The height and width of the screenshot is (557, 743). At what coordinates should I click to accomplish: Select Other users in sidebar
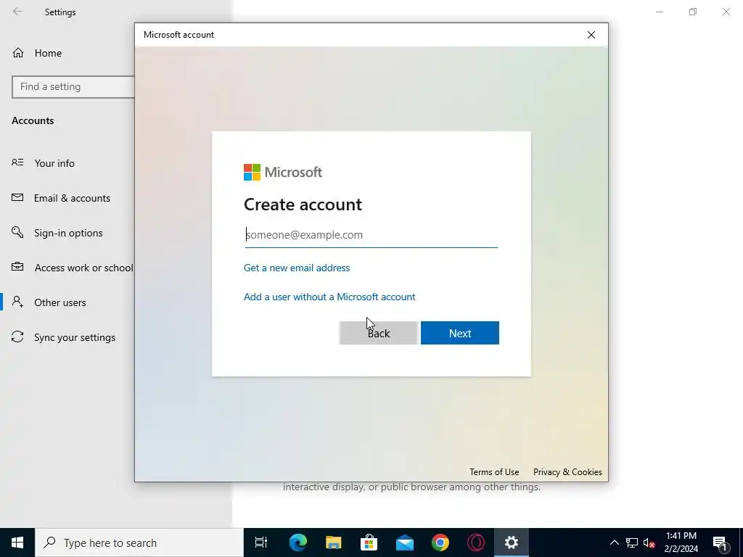60,302
